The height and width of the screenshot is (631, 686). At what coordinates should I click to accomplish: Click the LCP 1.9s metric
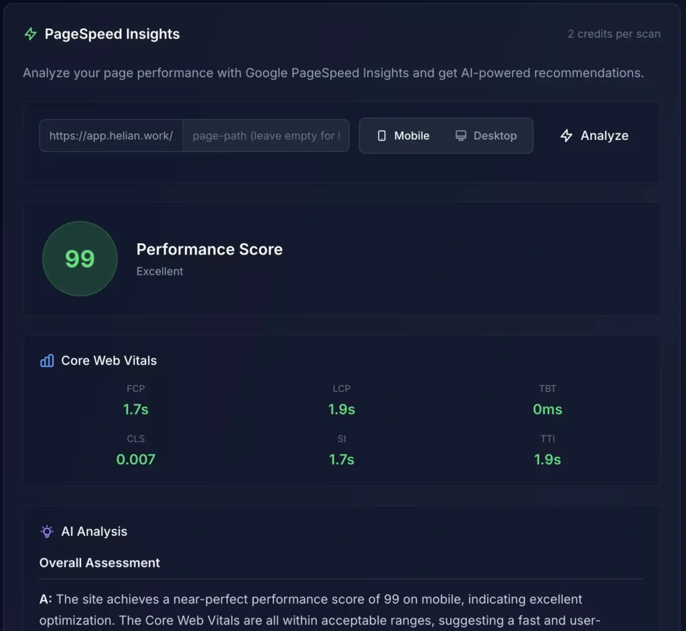pos(342,409)
